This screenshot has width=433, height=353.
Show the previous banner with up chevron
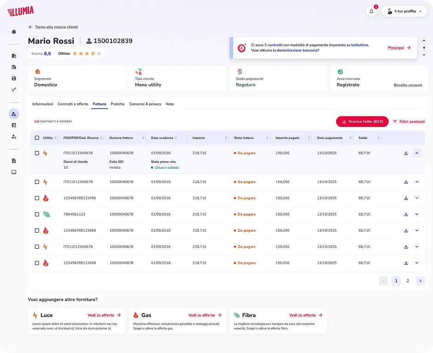424,41
